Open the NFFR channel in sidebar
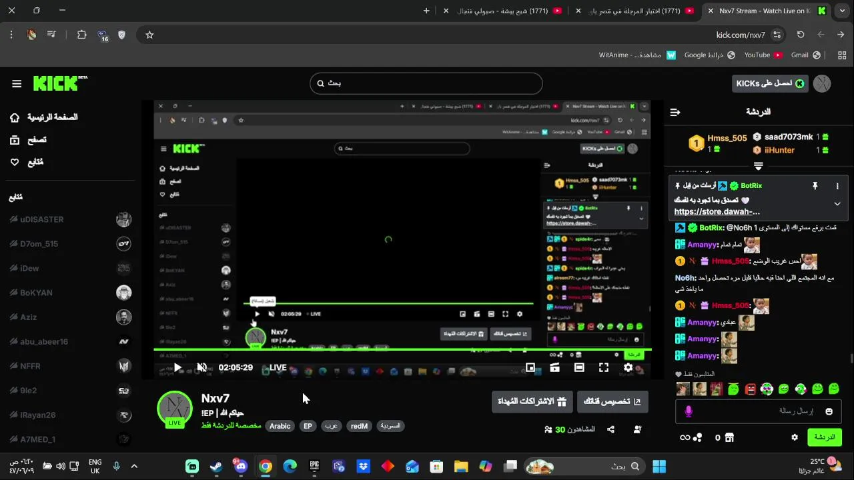 (x=70, y=366)
